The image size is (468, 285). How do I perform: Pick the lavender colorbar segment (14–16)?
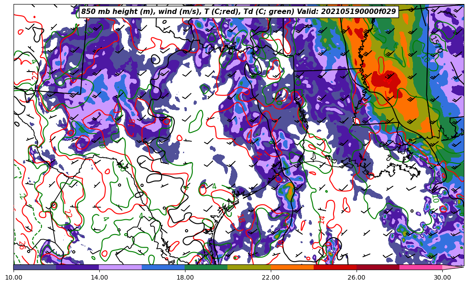click(120, 267)
